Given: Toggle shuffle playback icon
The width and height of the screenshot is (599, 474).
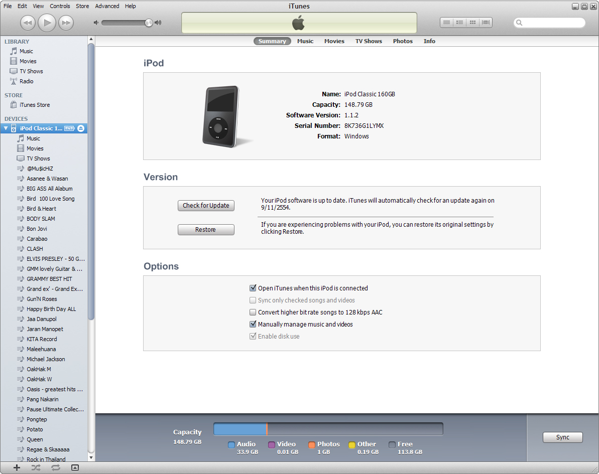Looking at the screenshot, I should coord(36,467).
